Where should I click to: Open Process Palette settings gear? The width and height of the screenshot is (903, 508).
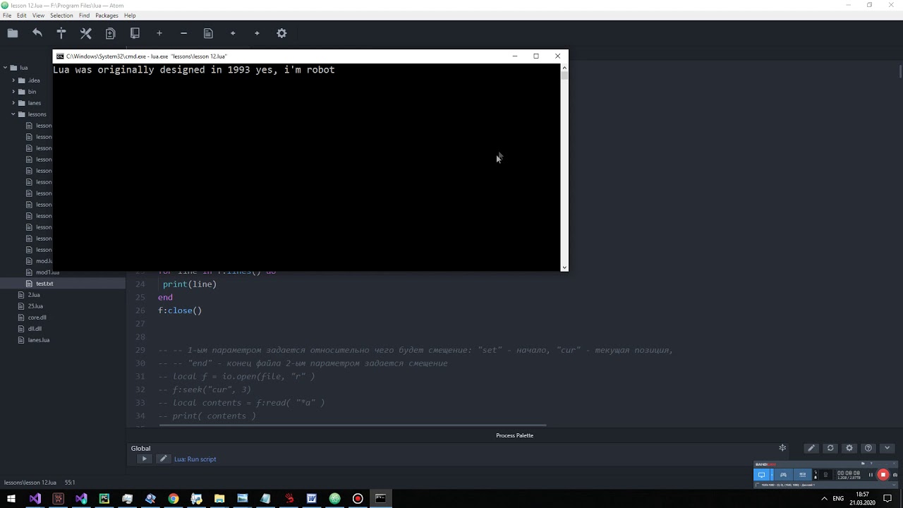pos(849,448)
